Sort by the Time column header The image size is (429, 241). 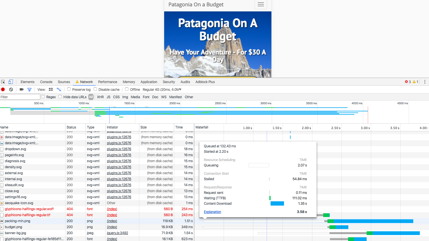(184, 127)
